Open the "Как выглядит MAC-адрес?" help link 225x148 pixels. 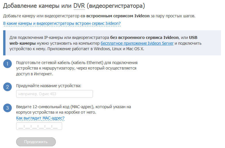tap(40, 118)
